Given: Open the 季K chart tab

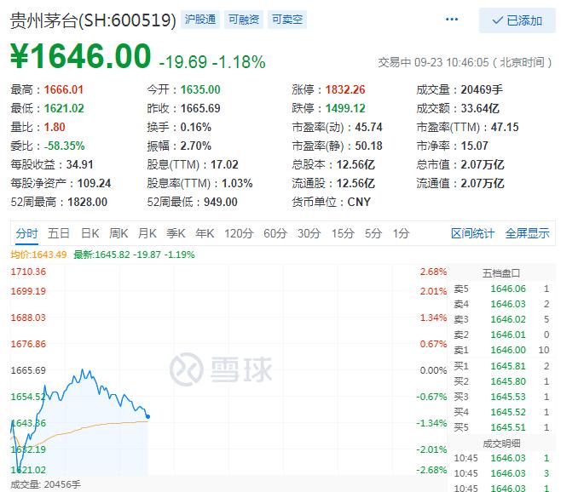Looking at the screenshot, I should click(176, 233).
